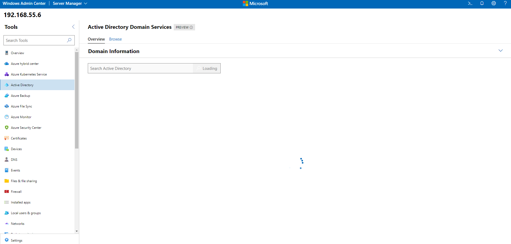
Task: Open the PowerShell console icon
Action: (x=470, y=3)
